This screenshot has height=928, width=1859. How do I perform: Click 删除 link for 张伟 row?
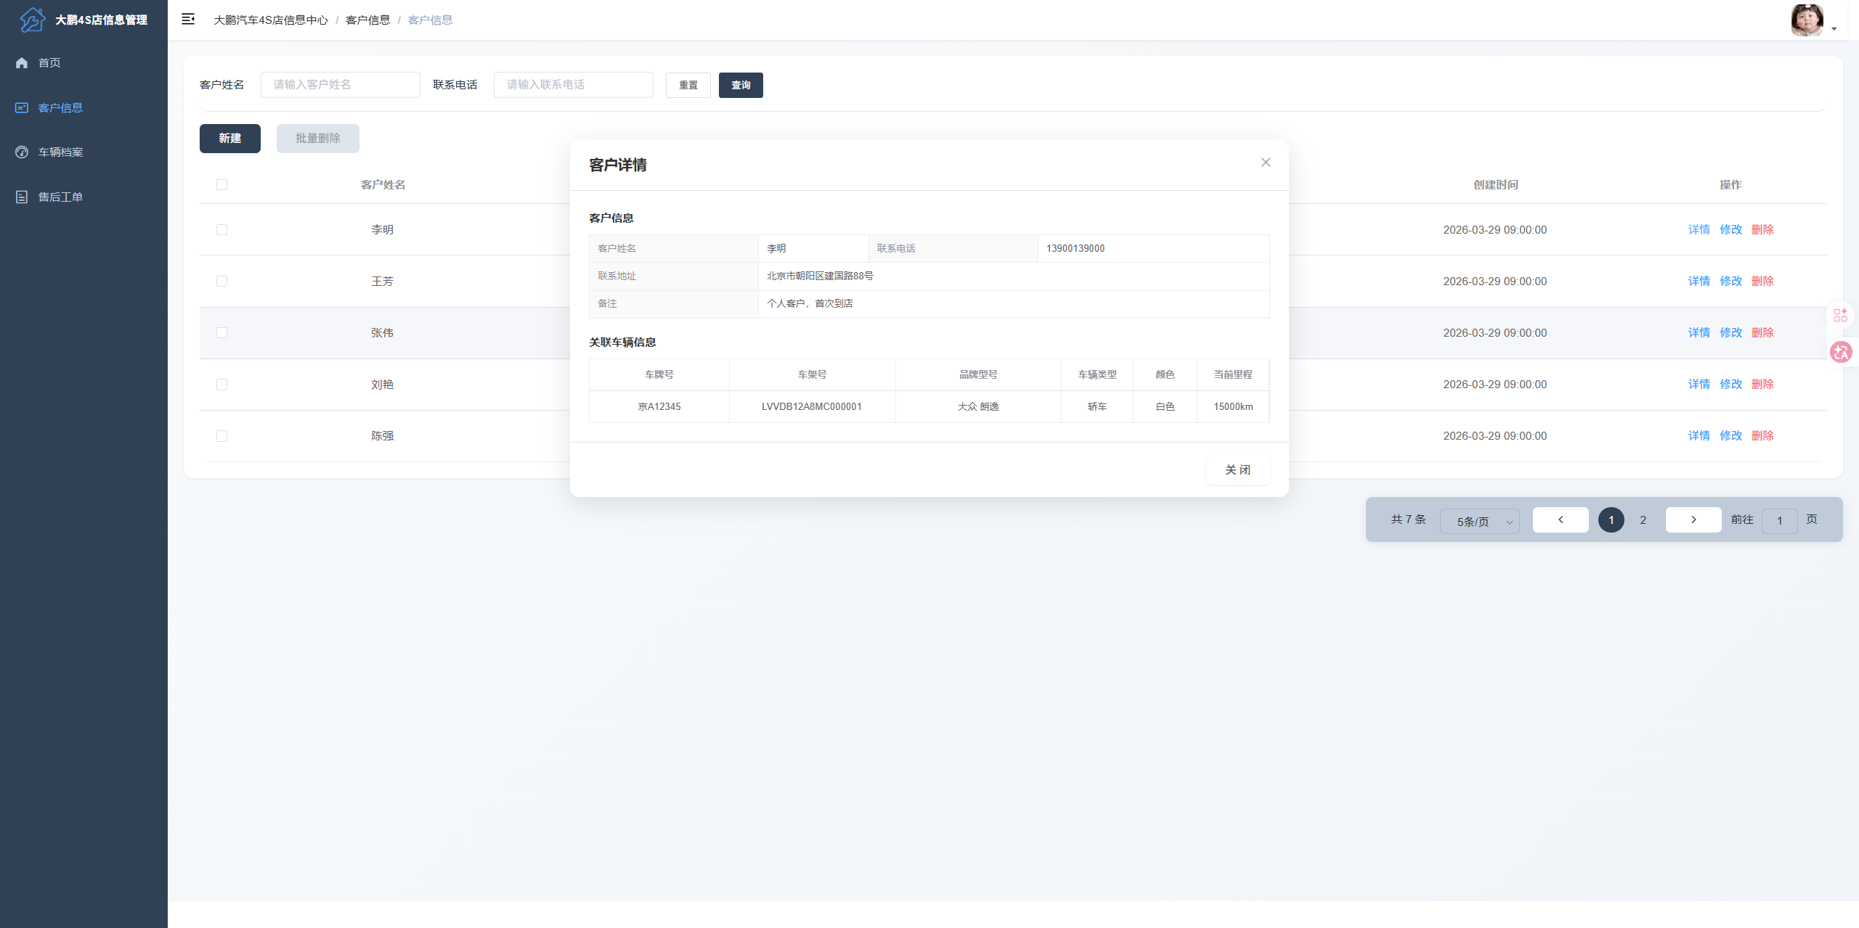click(1763, 333)
